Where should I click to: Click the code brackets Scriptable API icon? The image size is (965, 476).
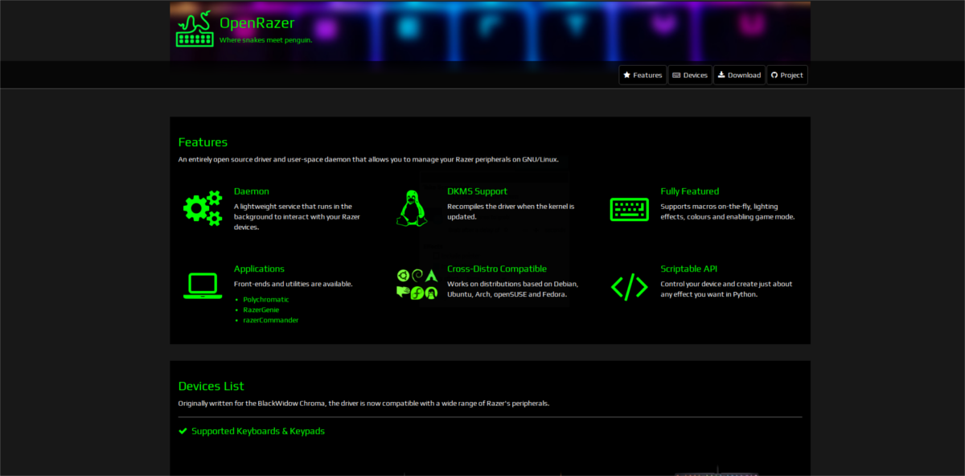click(630, 286)
